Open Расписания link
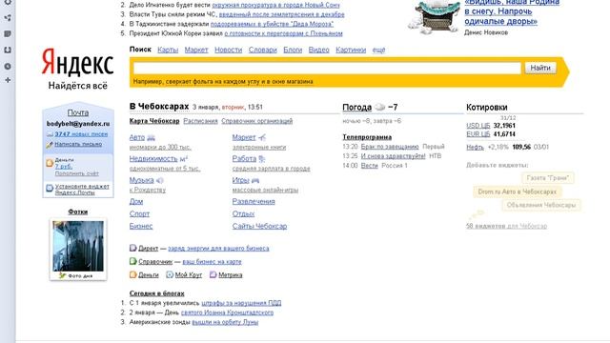This screenshot has height=343, width=610. [200, 121]
